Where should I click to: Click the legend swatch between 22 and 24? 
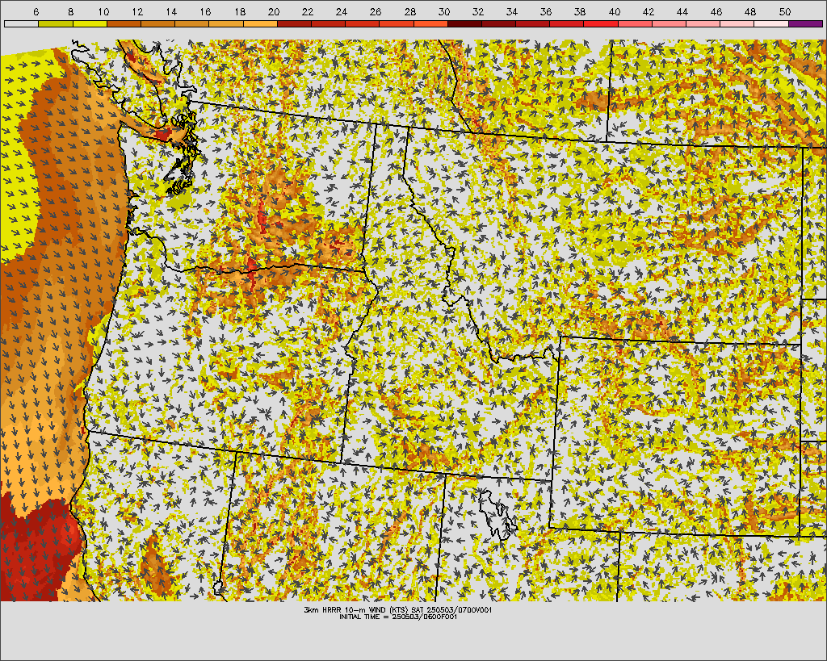click(x=328, y=23)
